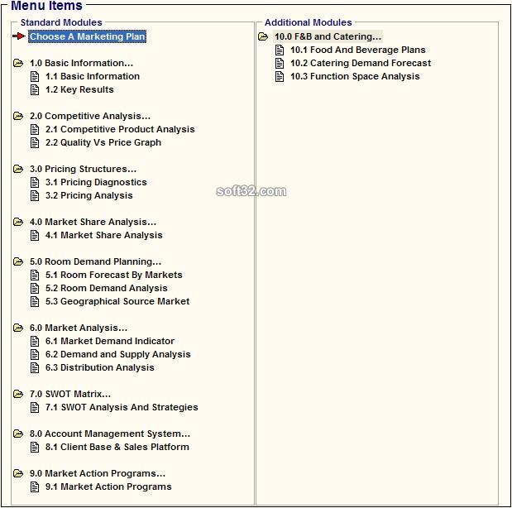Viewport: 512px width, 508px height.
Task: Click document icon beside 1.2 Key Results
Action: point(35,89)
